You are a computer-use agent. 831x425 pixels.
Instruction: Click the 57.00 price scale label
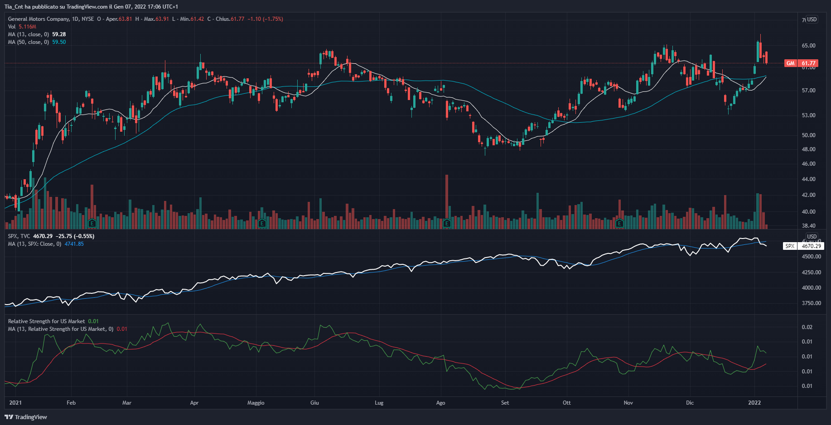tap(808, 91)
